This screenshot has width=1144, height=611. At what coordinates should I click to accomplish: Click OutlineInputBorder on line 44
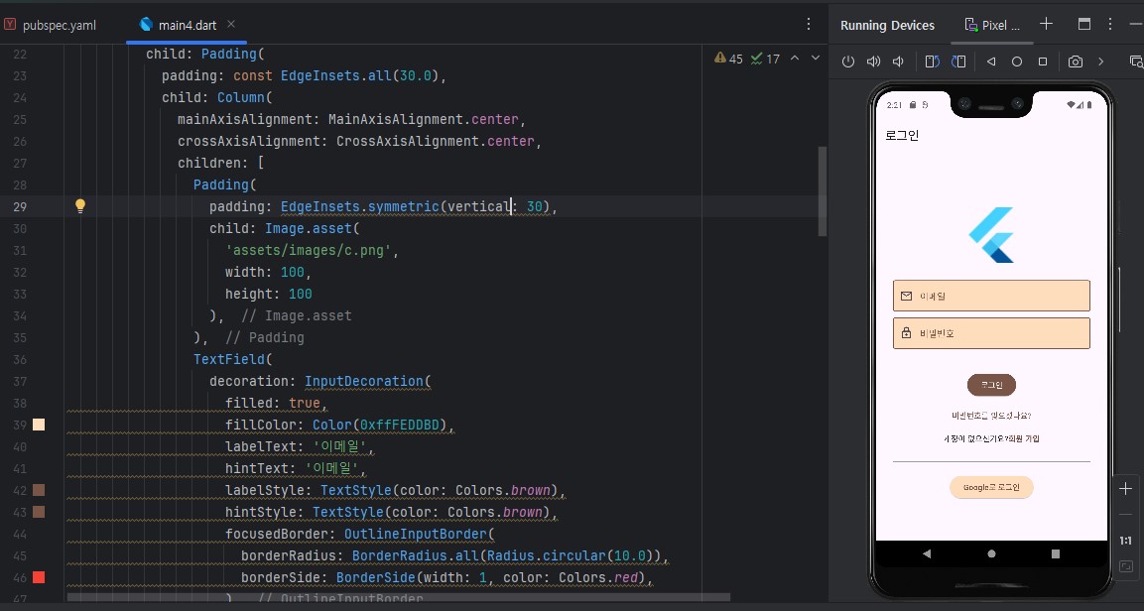click(x=416, y=534)
